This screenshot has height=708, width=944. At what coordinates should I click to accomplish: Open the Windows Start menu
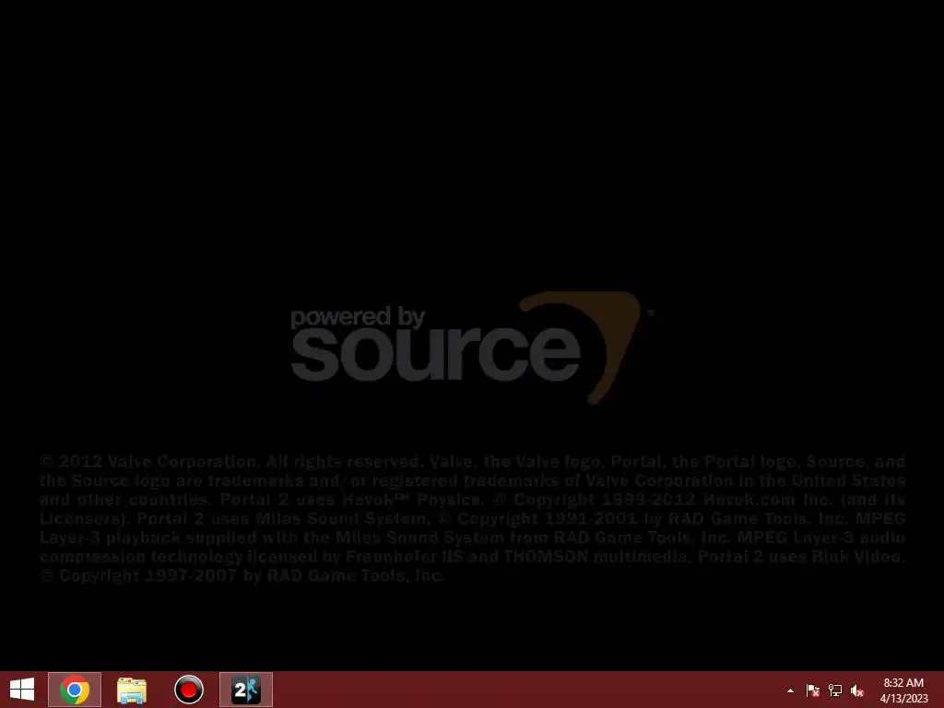[22, 690]
